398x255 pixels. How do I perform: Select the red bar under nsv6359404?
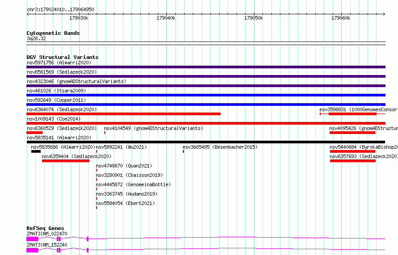click(66, 161)
